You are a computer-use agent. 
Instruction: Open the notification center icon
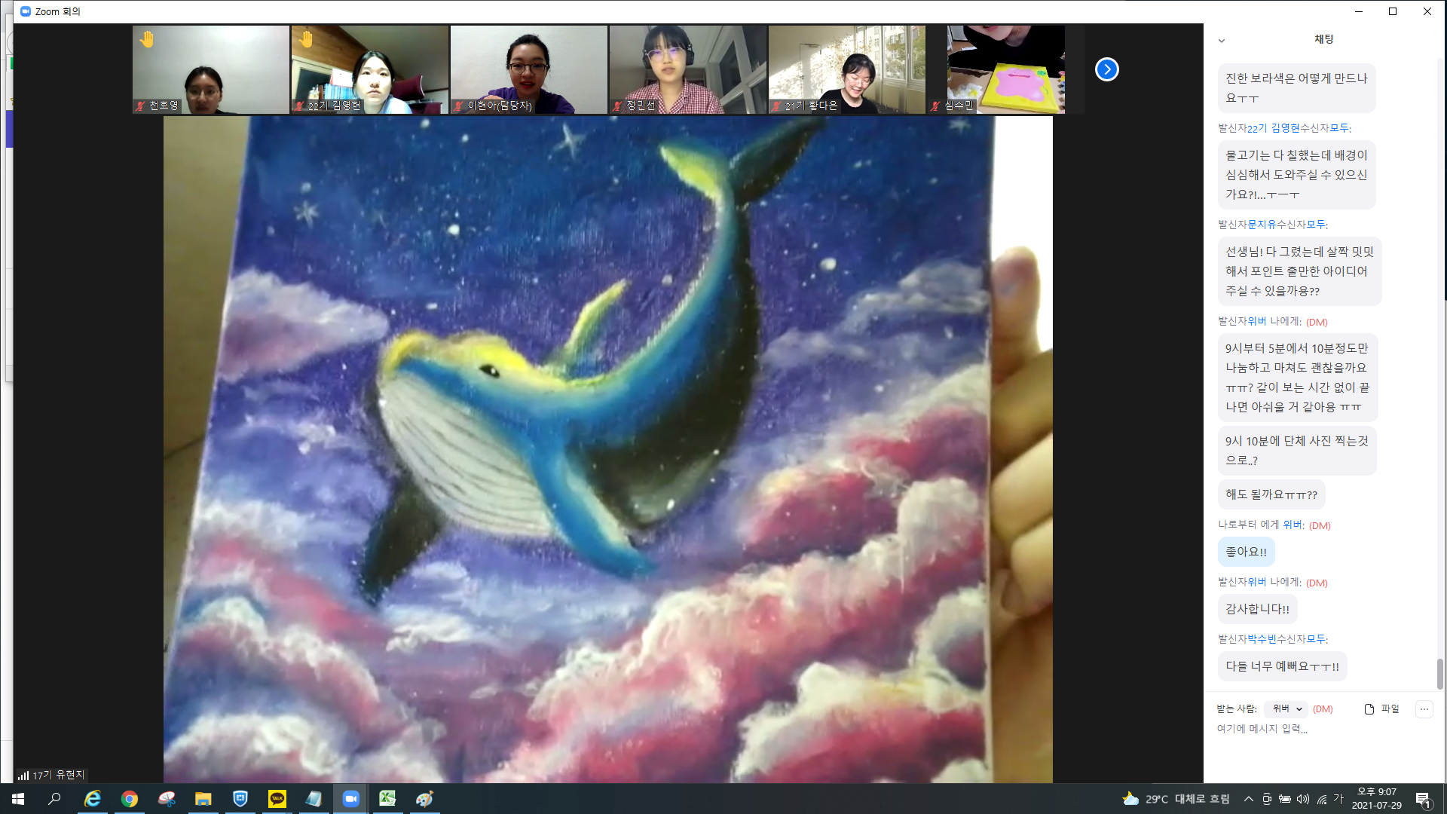coord(1423,799)
